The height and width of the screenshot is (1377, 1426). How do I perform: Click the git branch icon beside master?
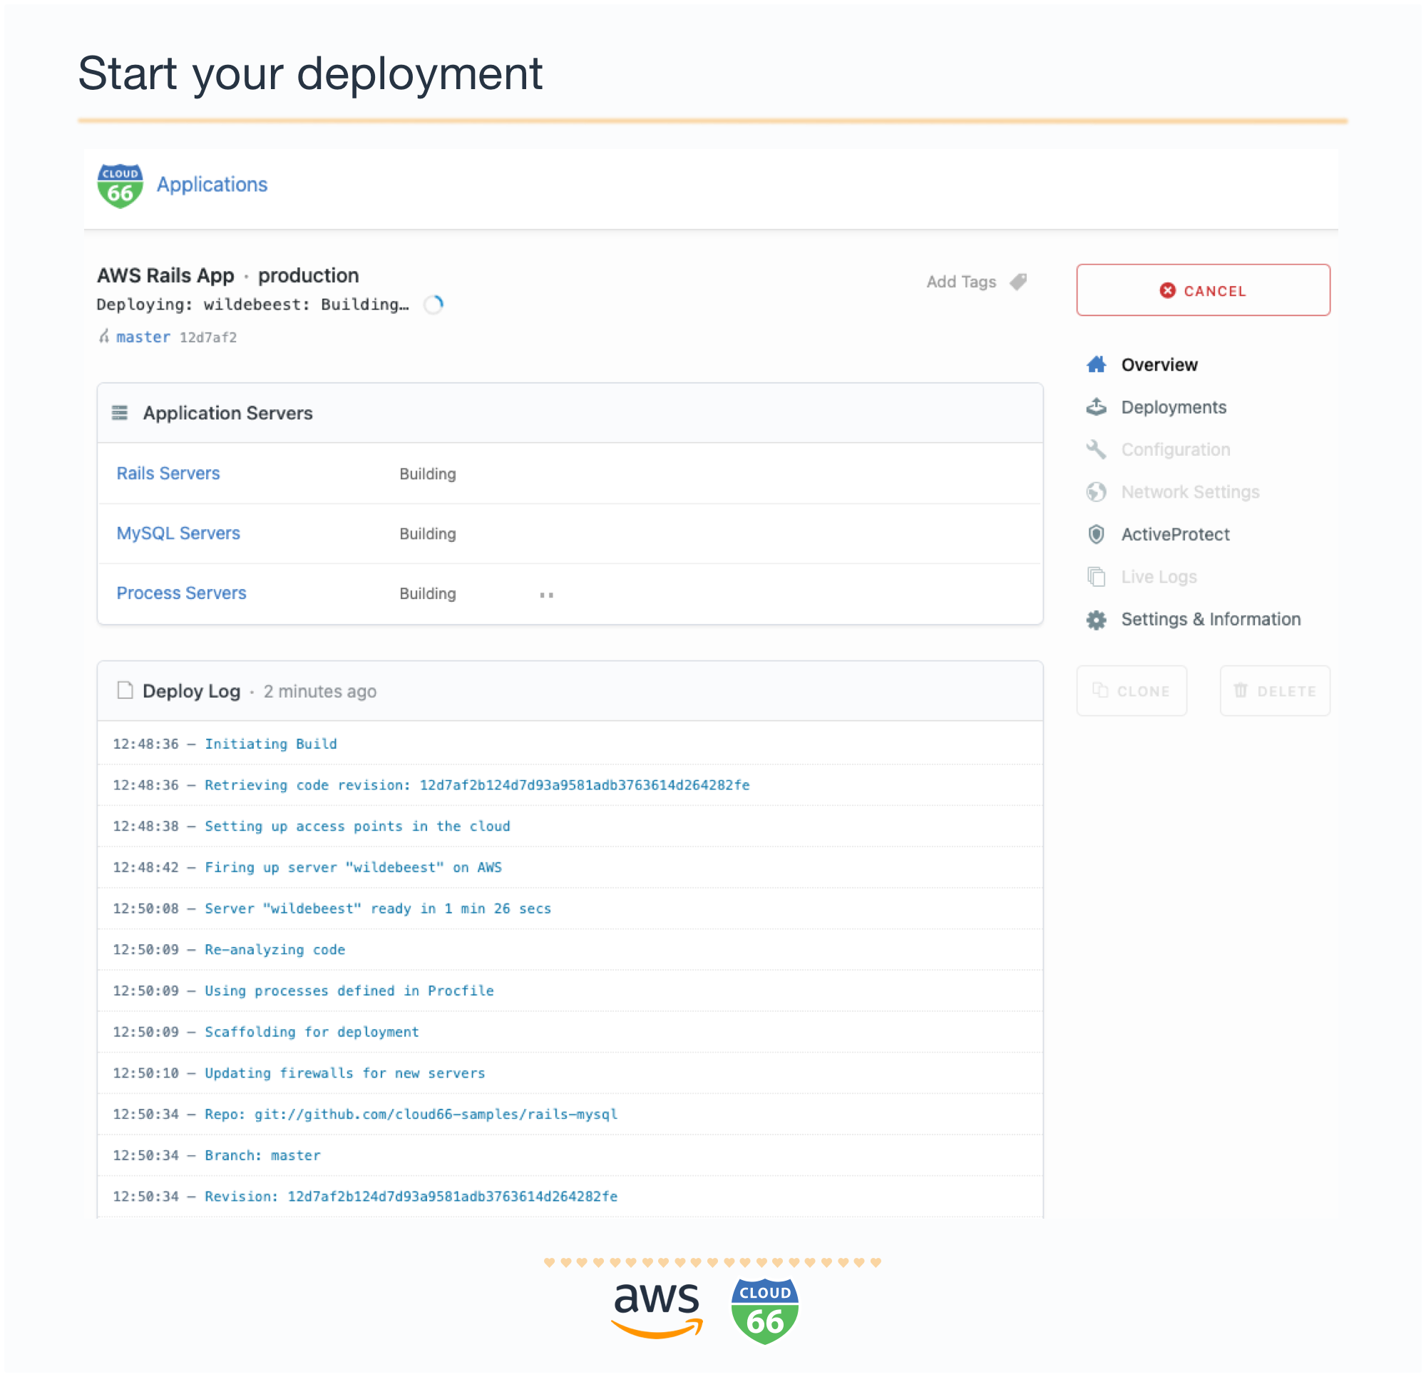104,337
